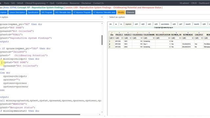Viewport: 210px width, 118px height.
Task: Click the question mark icon above PROJECT column
Action: click(119, 33)
